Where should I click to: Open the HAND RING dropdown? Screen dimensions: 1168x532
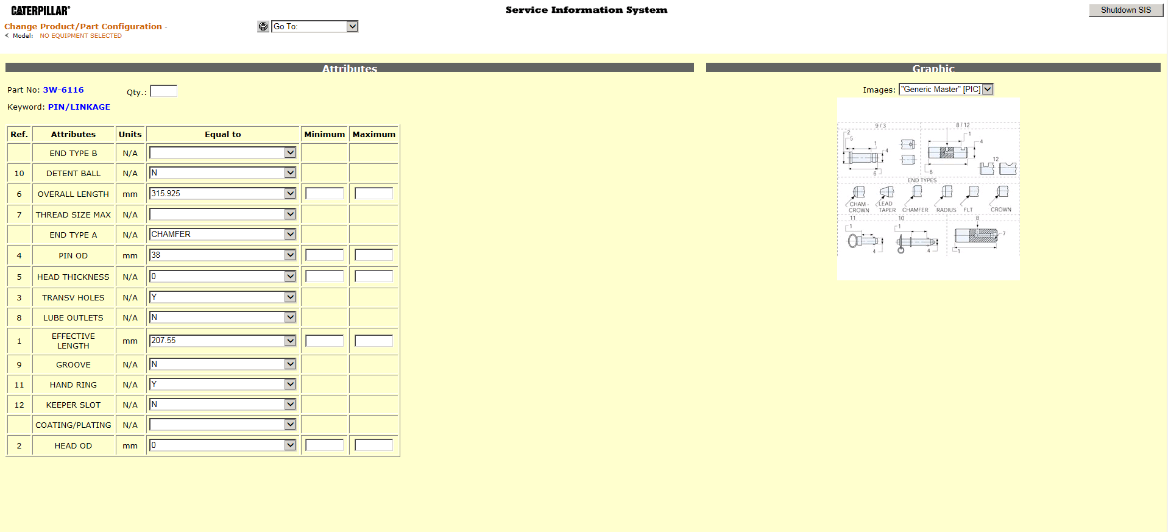(223, 384)
